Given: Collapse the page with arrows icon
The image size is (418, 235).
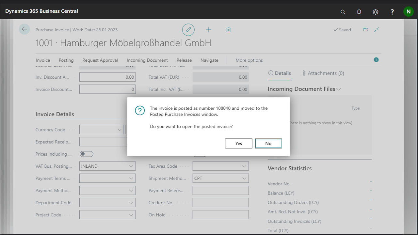Looking at the screenshot, I should point(377,30).
